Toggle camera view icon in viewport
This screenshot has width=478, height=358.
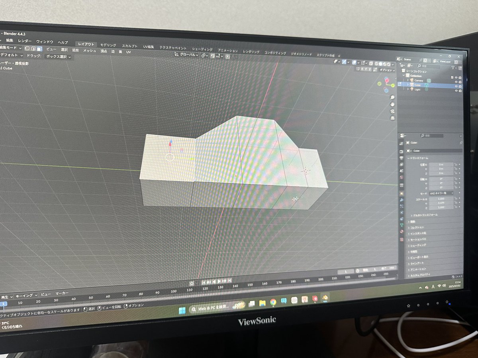[x=392, y=111]
